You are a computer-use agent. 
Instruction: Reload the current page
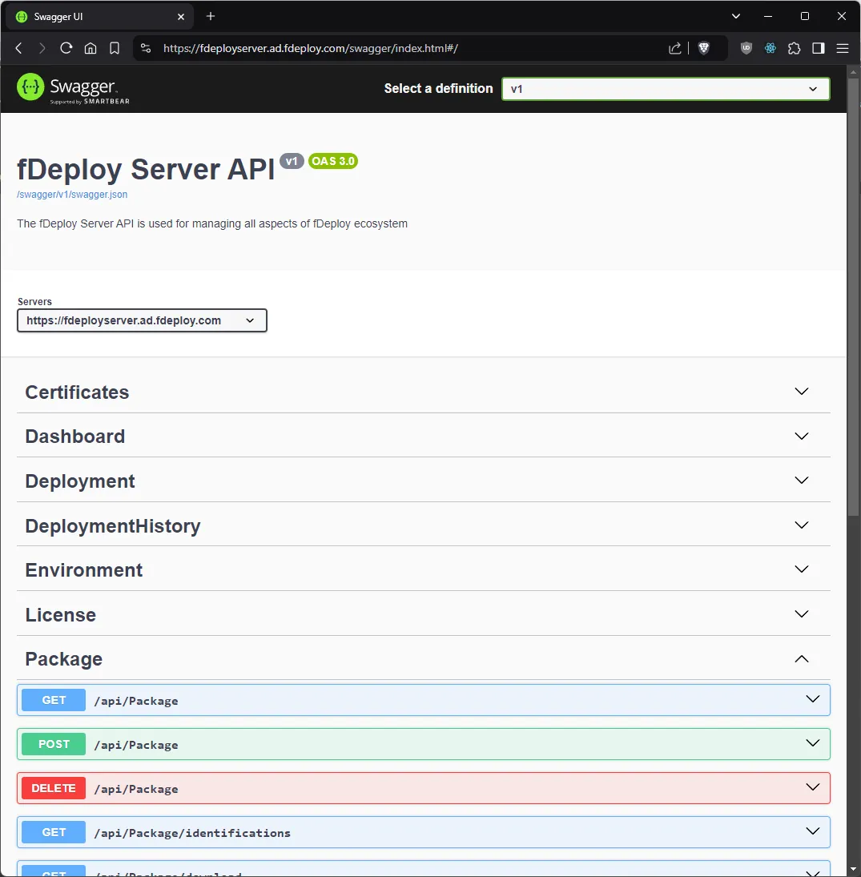[x=66, y=48]
